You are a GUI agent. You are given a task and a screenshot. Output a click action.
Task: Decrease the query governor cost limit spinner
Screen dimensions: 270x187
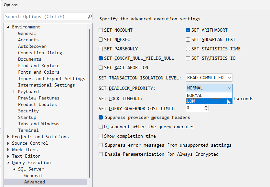[x=206, y=110]
